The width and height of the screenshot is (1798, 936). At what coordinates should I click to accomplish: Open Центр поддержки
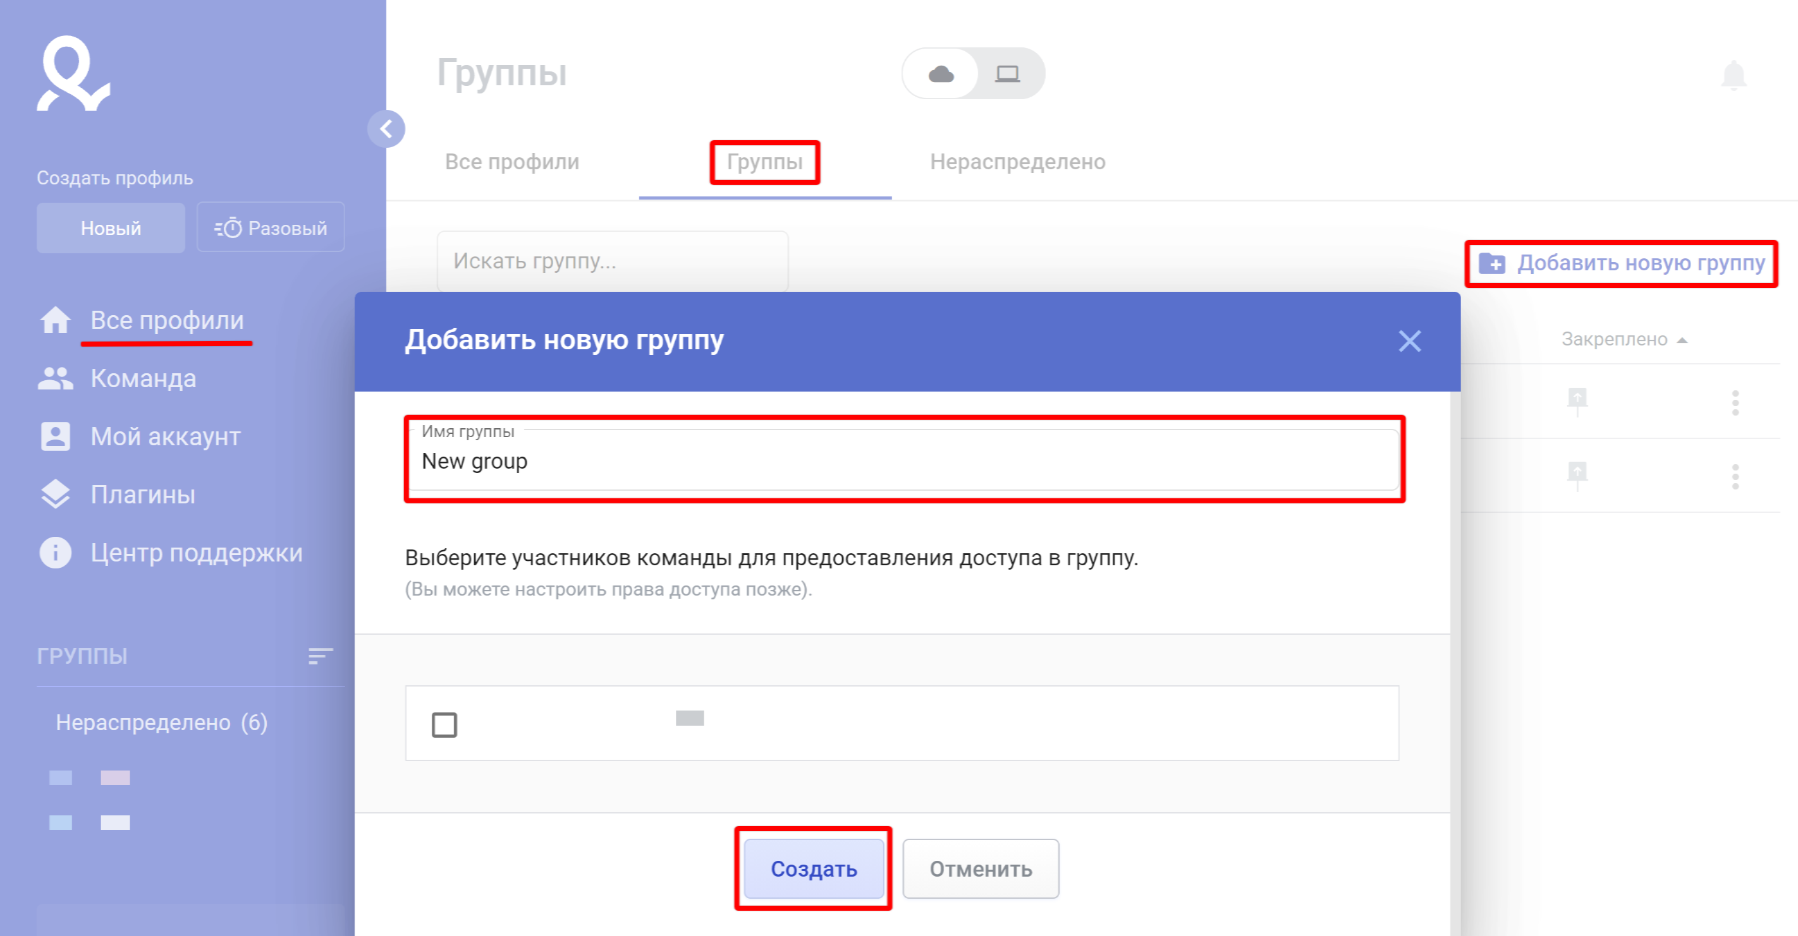click(x=196, y=553)
